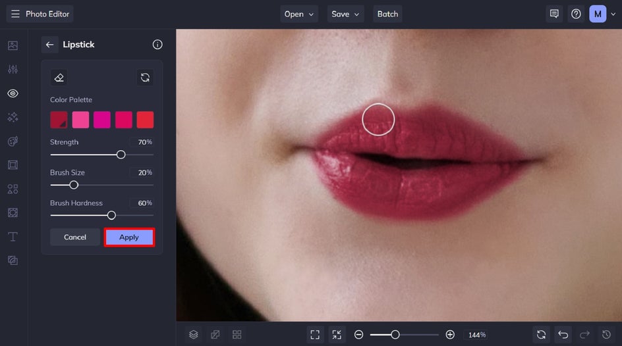Cancel the lipstick edit

[x=75, y=237]
